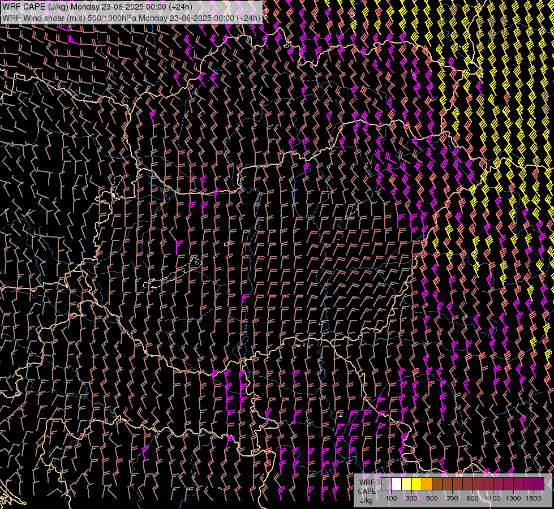Screen dimensions: 554x509
Task: Click the 500 legend value
Action: tap(432, 498)
